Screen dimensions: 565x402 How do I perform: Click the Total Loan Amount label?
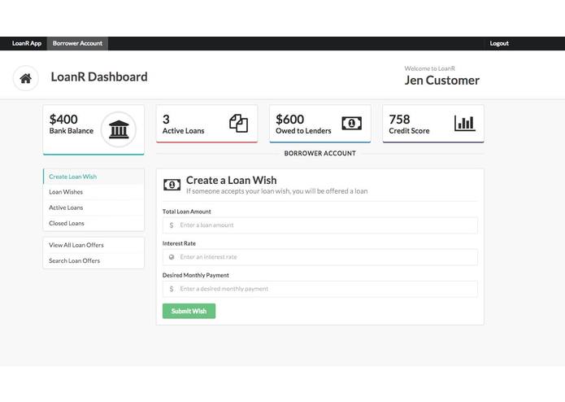[x=187, y=212]
